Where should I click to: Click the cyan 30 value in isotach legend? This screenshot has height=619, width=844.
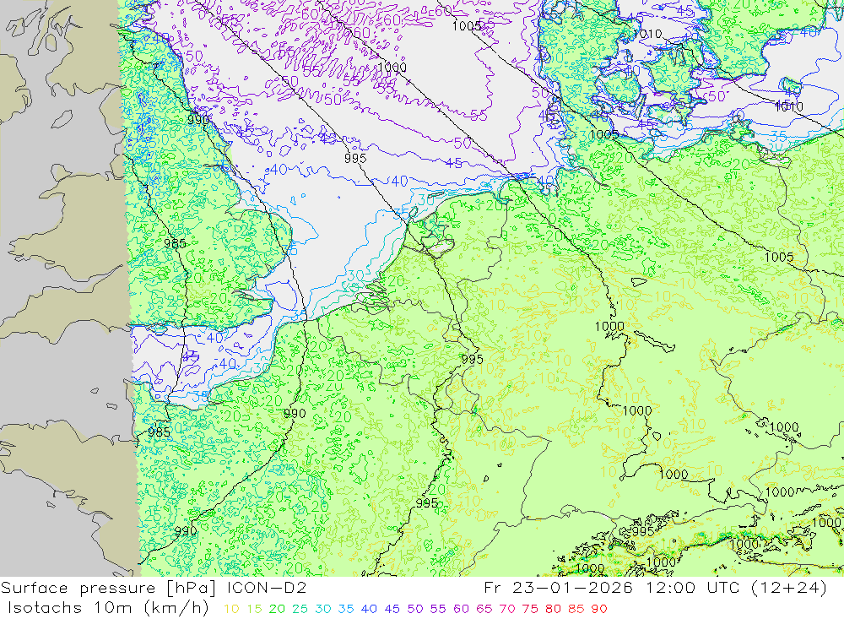point(323,609)
